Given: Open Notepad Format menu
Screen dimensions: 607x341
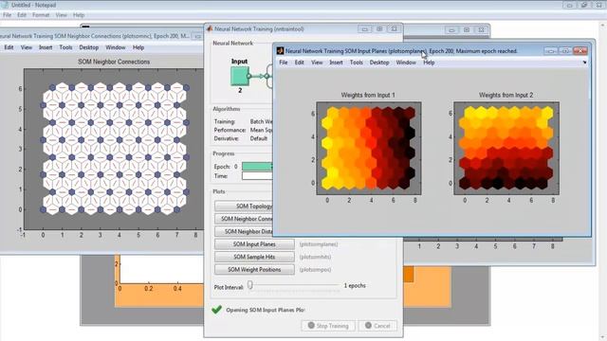Looking at the screenshot, I should pyautogui.click(x=41, y=15).
